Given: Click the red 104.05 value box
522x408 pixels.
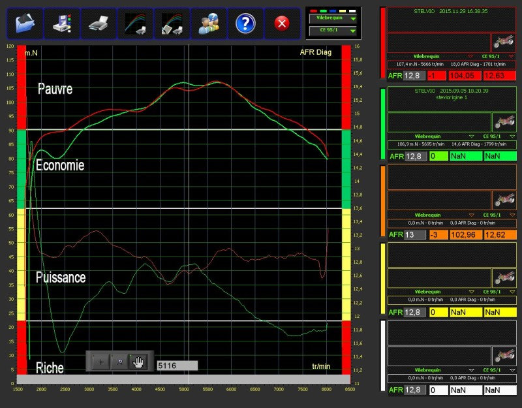Looking at the screenshot, I should pos(465,76).
